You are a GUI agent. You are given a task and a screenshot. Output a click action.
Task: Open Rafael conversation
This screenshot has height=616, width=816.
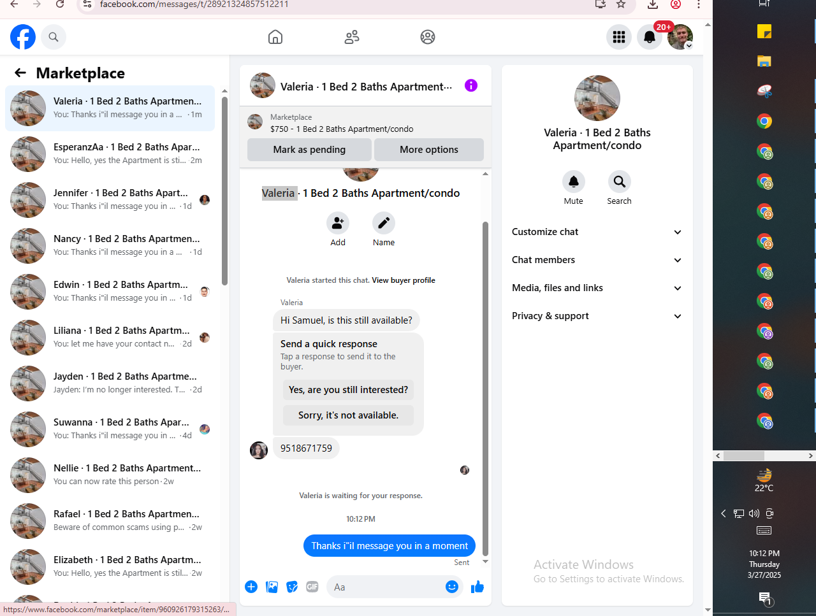coord(110,521)
